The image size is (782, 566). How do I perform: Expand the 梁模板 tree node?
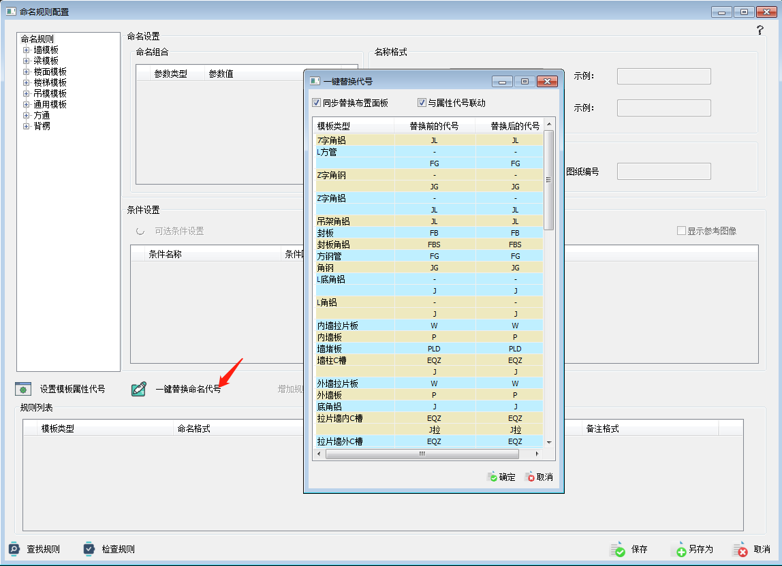coord(27,61)
